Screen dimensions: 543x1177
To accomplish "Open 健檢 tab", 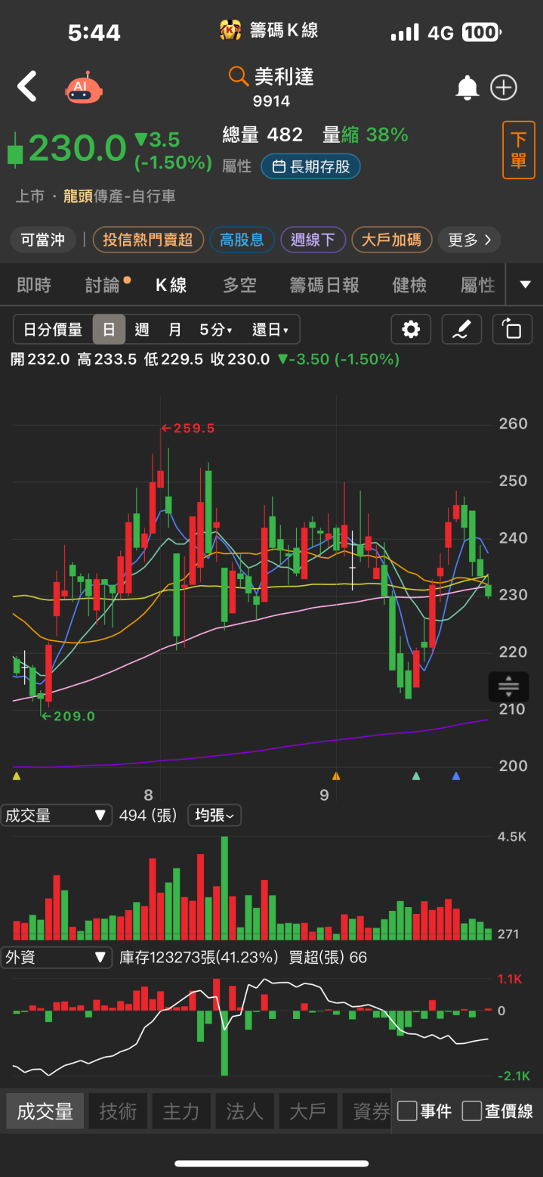I will point(409,285).
